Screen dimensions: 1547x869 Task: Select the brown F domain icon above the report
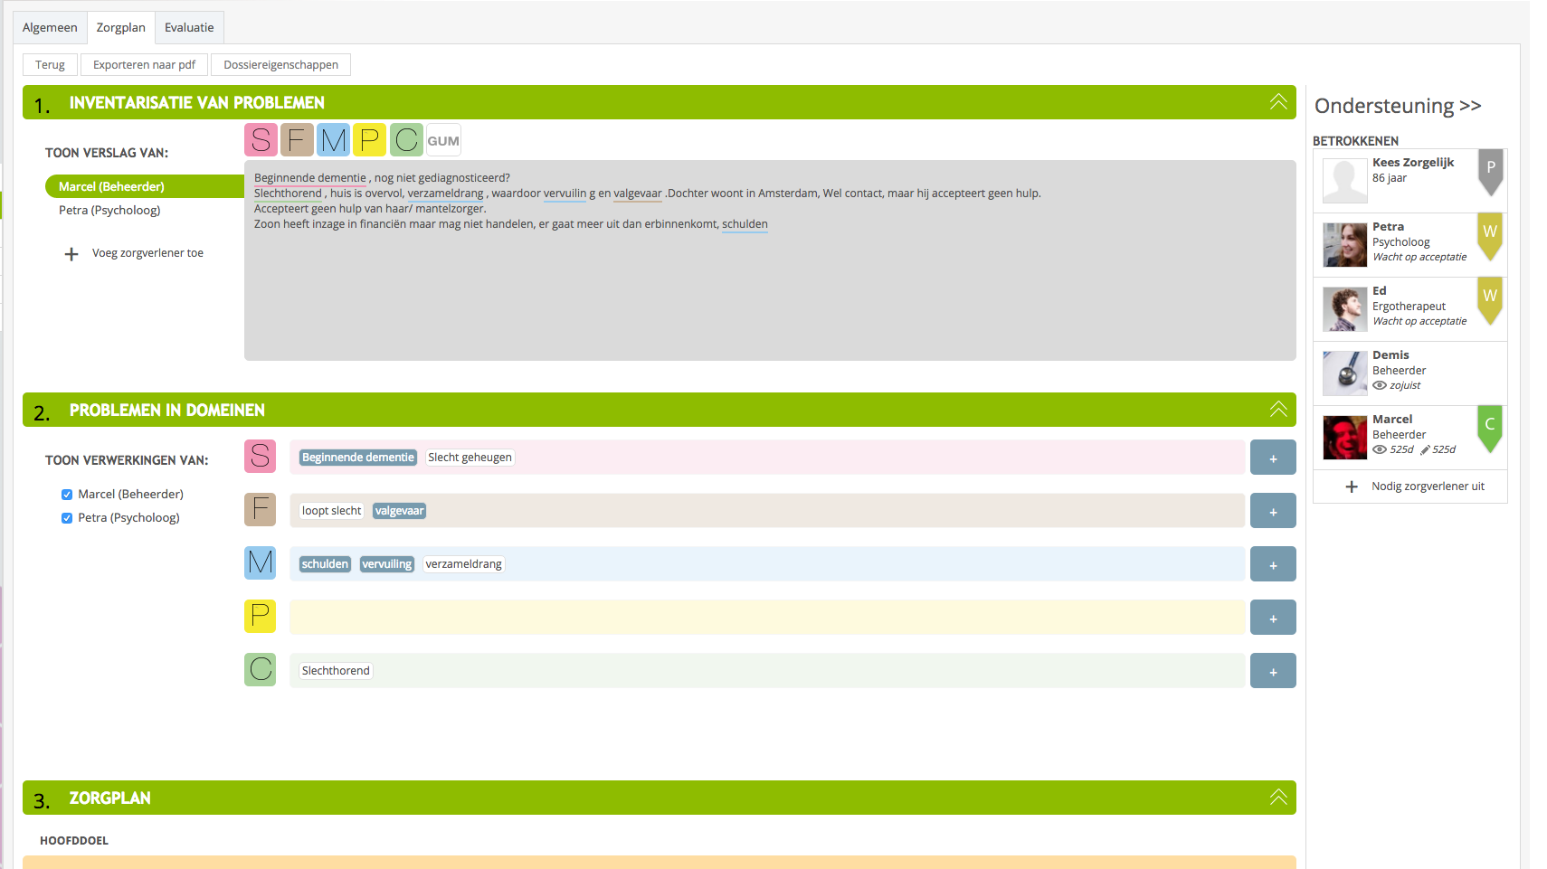pos(297,140)
